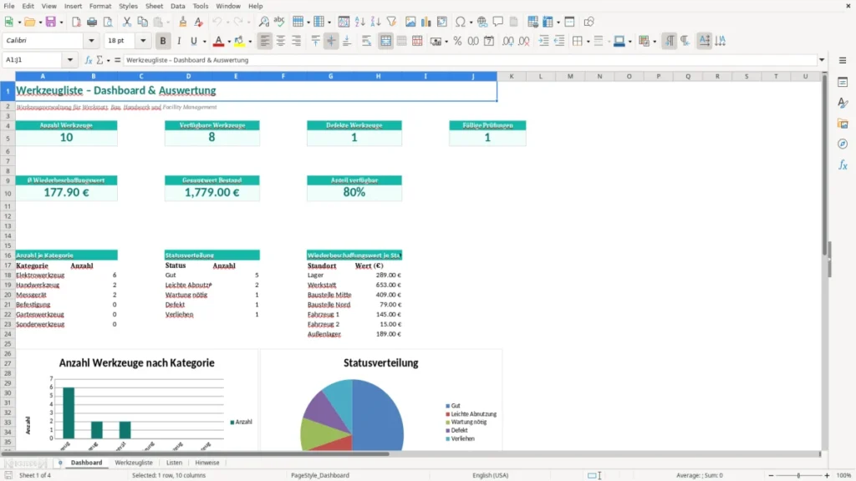Screen dimensions: 856x481
Task: Insert a chart using the chart icon
Action: 425,22
